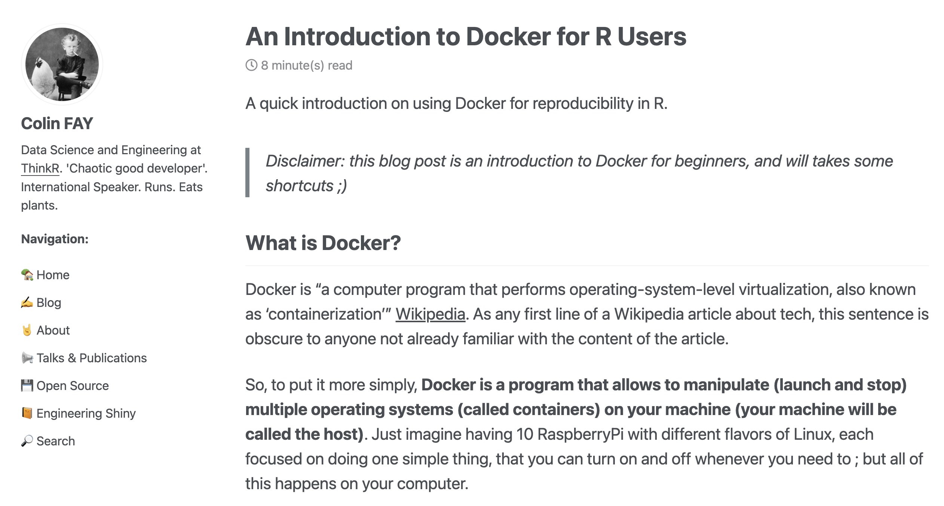The height and width of the screenshot is (506, 944).
Task: Click the clock icon next to read time
Action: point(251,65)
